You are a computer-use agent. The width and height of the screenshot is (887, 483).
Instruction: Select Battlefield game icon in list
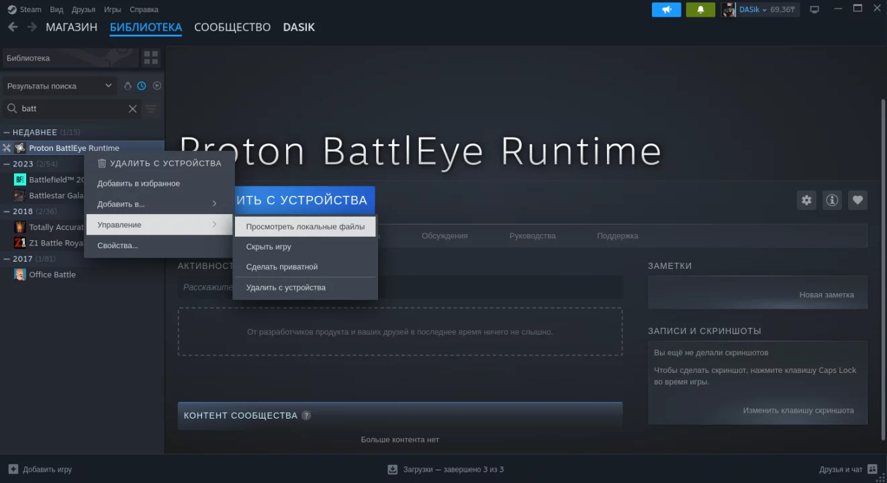(20, 180)
